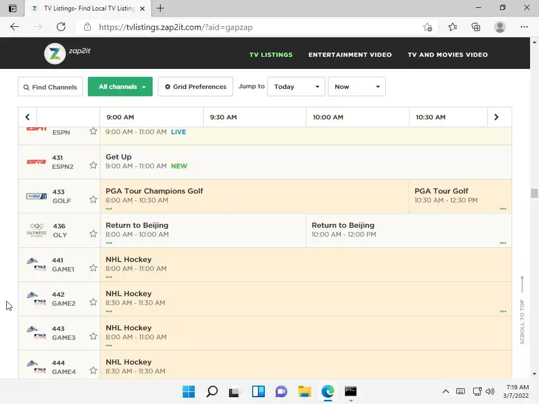Open the Favorites list icon

452,27
